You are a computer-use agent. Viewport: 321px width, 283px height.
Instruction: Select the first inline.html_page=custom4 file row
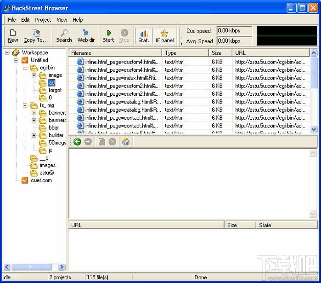tap(122, 62)
